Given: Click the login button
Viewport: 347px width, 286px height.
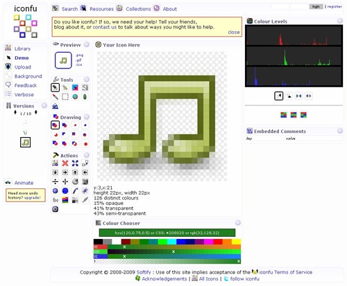Looking at the screenshot, I should pyautogui.click(x=316, y=7).
